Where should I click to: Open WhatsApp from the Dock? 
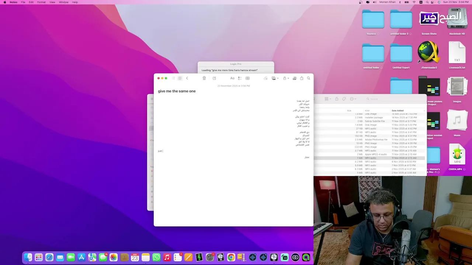pos(156,257)
